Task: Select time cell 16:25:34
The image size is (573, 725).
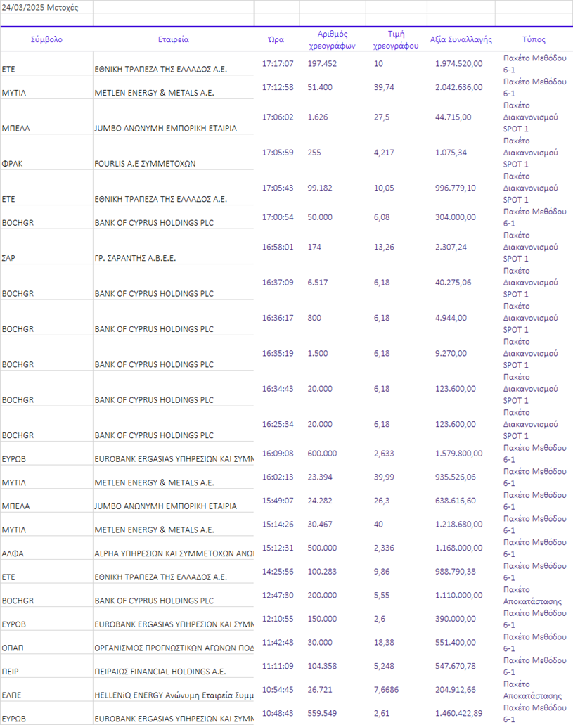Action: (278, 425)
